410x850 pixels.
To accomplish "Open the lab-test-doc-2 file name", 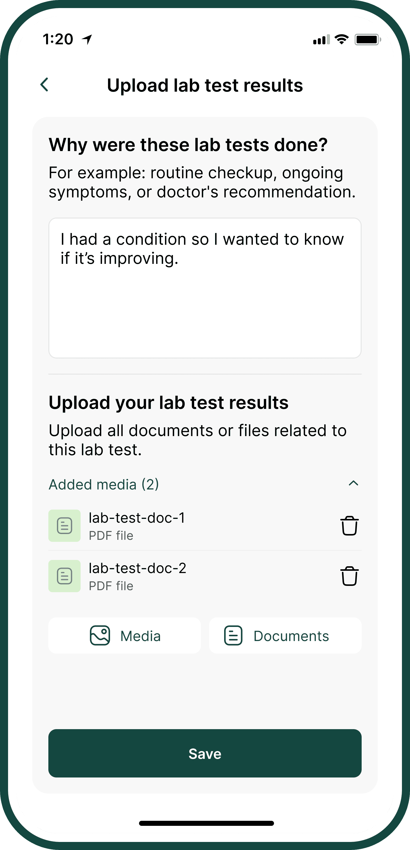I will tap(137, 568).
